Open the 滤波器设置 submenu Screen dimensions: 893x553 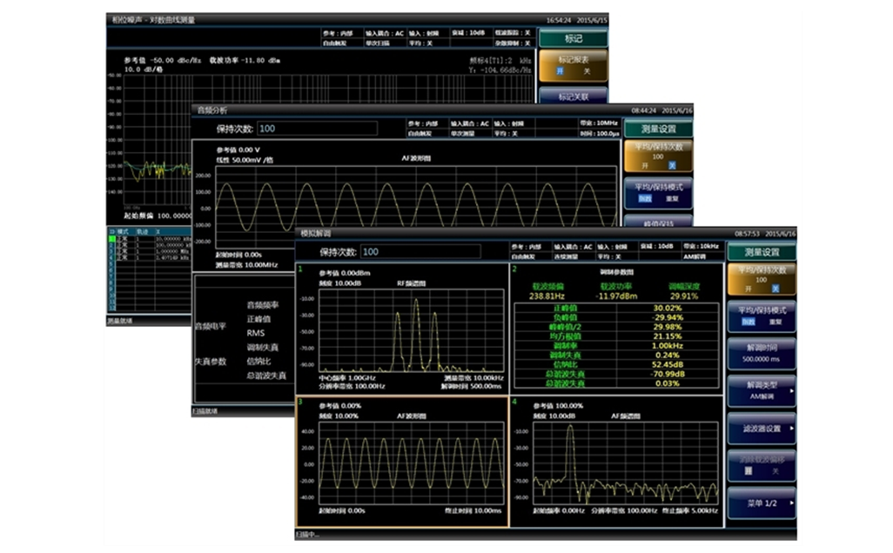762,428
